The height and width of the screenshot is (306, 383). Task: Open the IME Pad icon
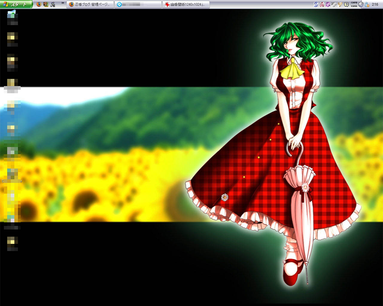pos(334,4)
